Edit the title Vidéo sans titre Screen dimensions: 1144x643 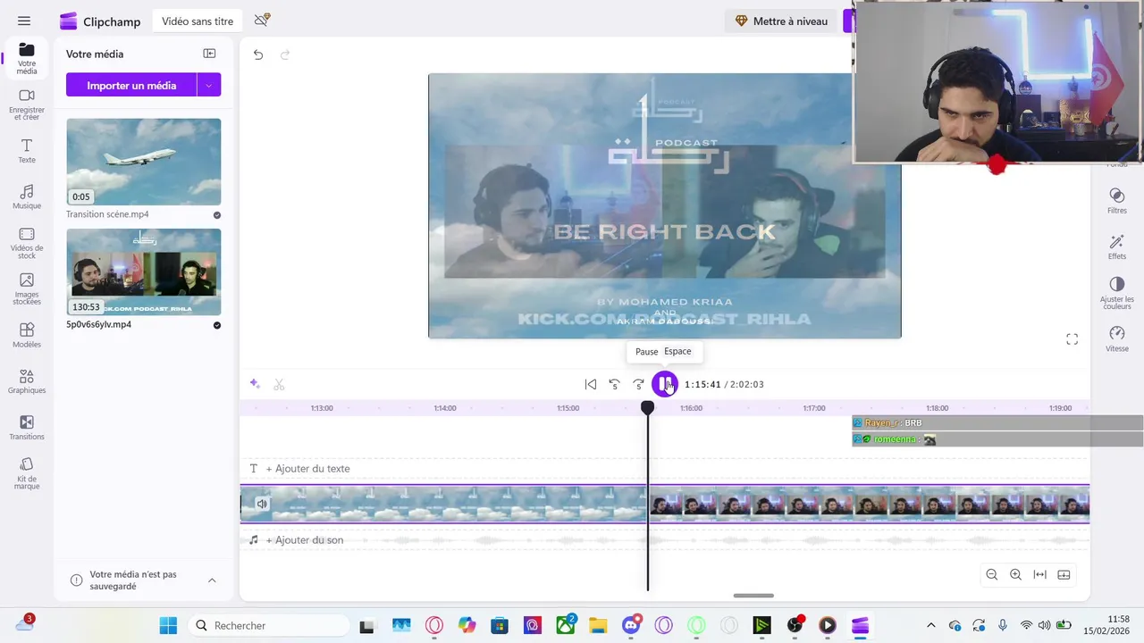[x=198, y=21]
